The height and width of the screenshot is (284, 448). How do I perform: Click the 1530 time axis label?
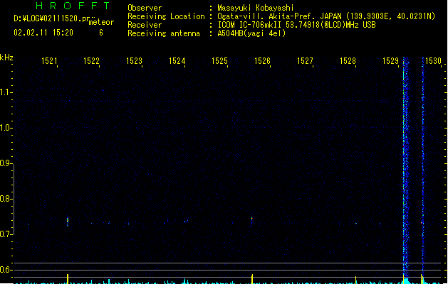coord(433,61)
